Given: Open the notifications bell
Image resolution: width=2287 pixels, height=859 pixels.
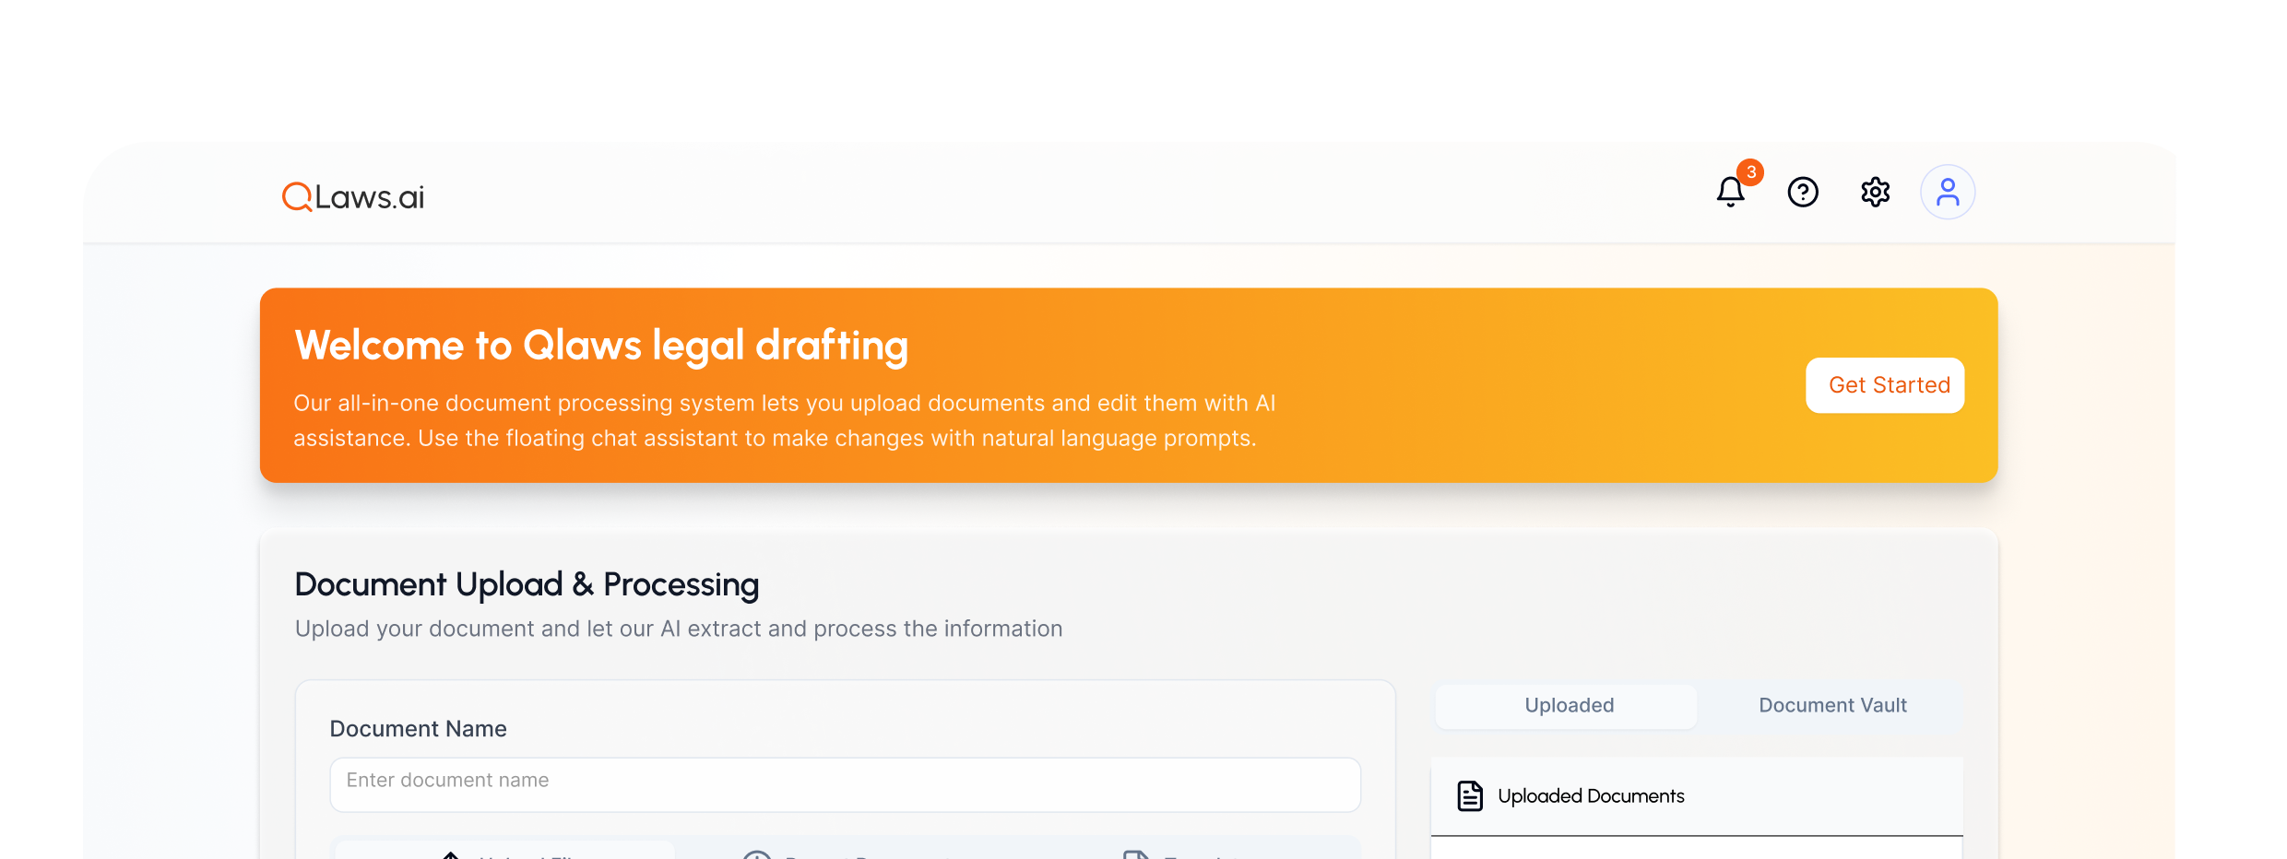Looking at the screenshot, I should (1730, 193).
